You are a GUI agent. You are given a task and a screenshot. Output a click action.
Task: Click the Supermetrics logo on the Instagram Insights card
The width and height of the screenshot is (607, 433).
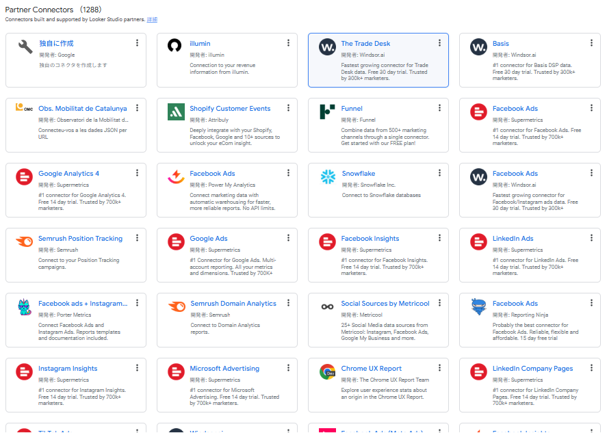tap(24, 372)
